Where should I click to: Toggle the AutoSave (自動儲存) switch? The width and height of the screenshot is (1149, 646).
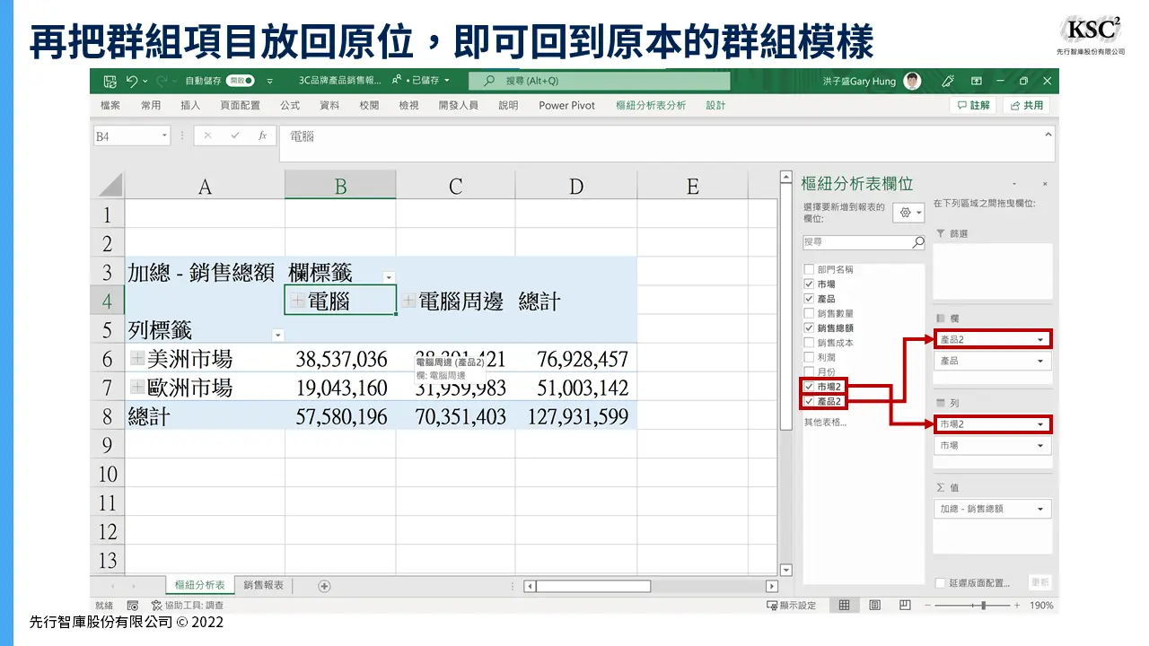[x=240, y=81]
